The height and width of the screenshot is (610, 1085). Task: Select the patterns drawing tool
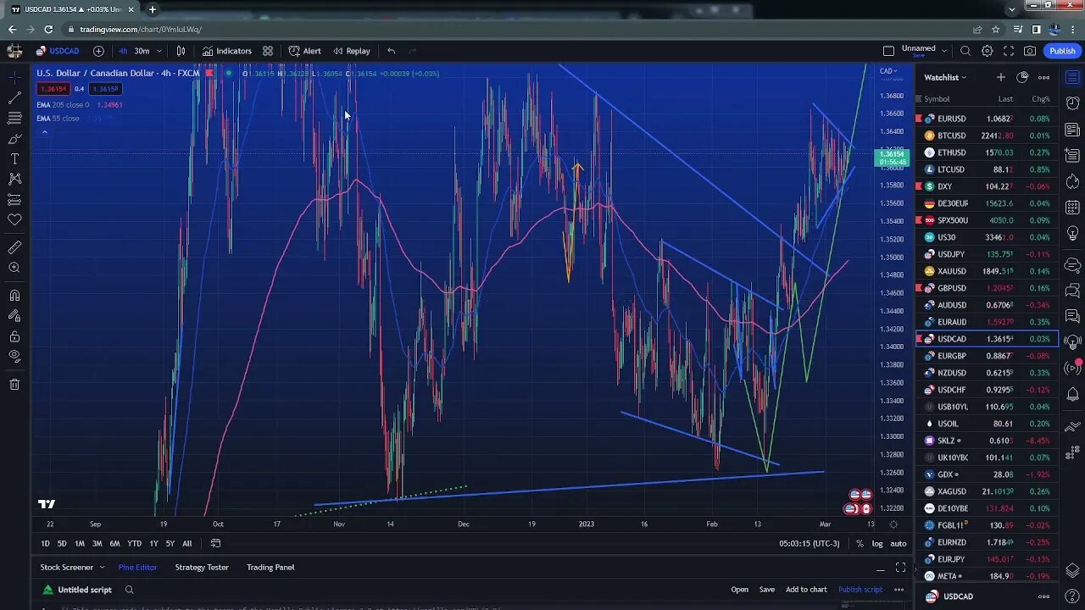(x=14, y=179)
